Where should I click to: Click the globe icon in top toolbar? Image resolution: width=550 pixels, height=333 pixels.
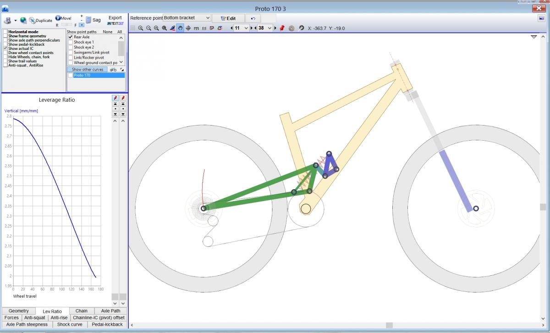click(23, 20)
